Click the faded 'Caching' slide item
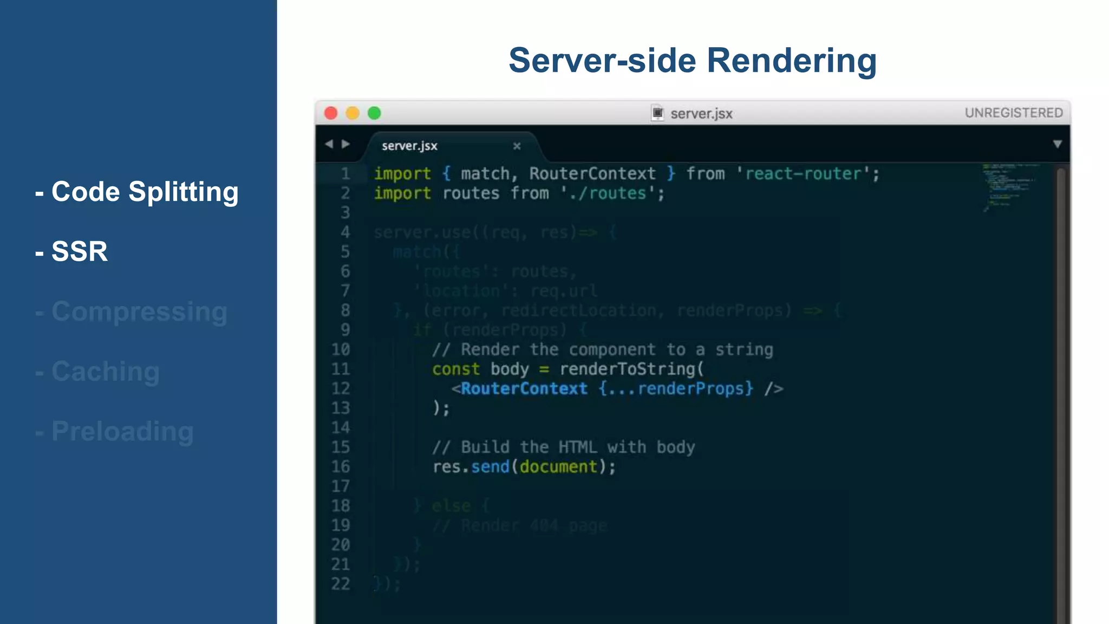This screenshot has width=1109, height=624. [x=97, y=372]
